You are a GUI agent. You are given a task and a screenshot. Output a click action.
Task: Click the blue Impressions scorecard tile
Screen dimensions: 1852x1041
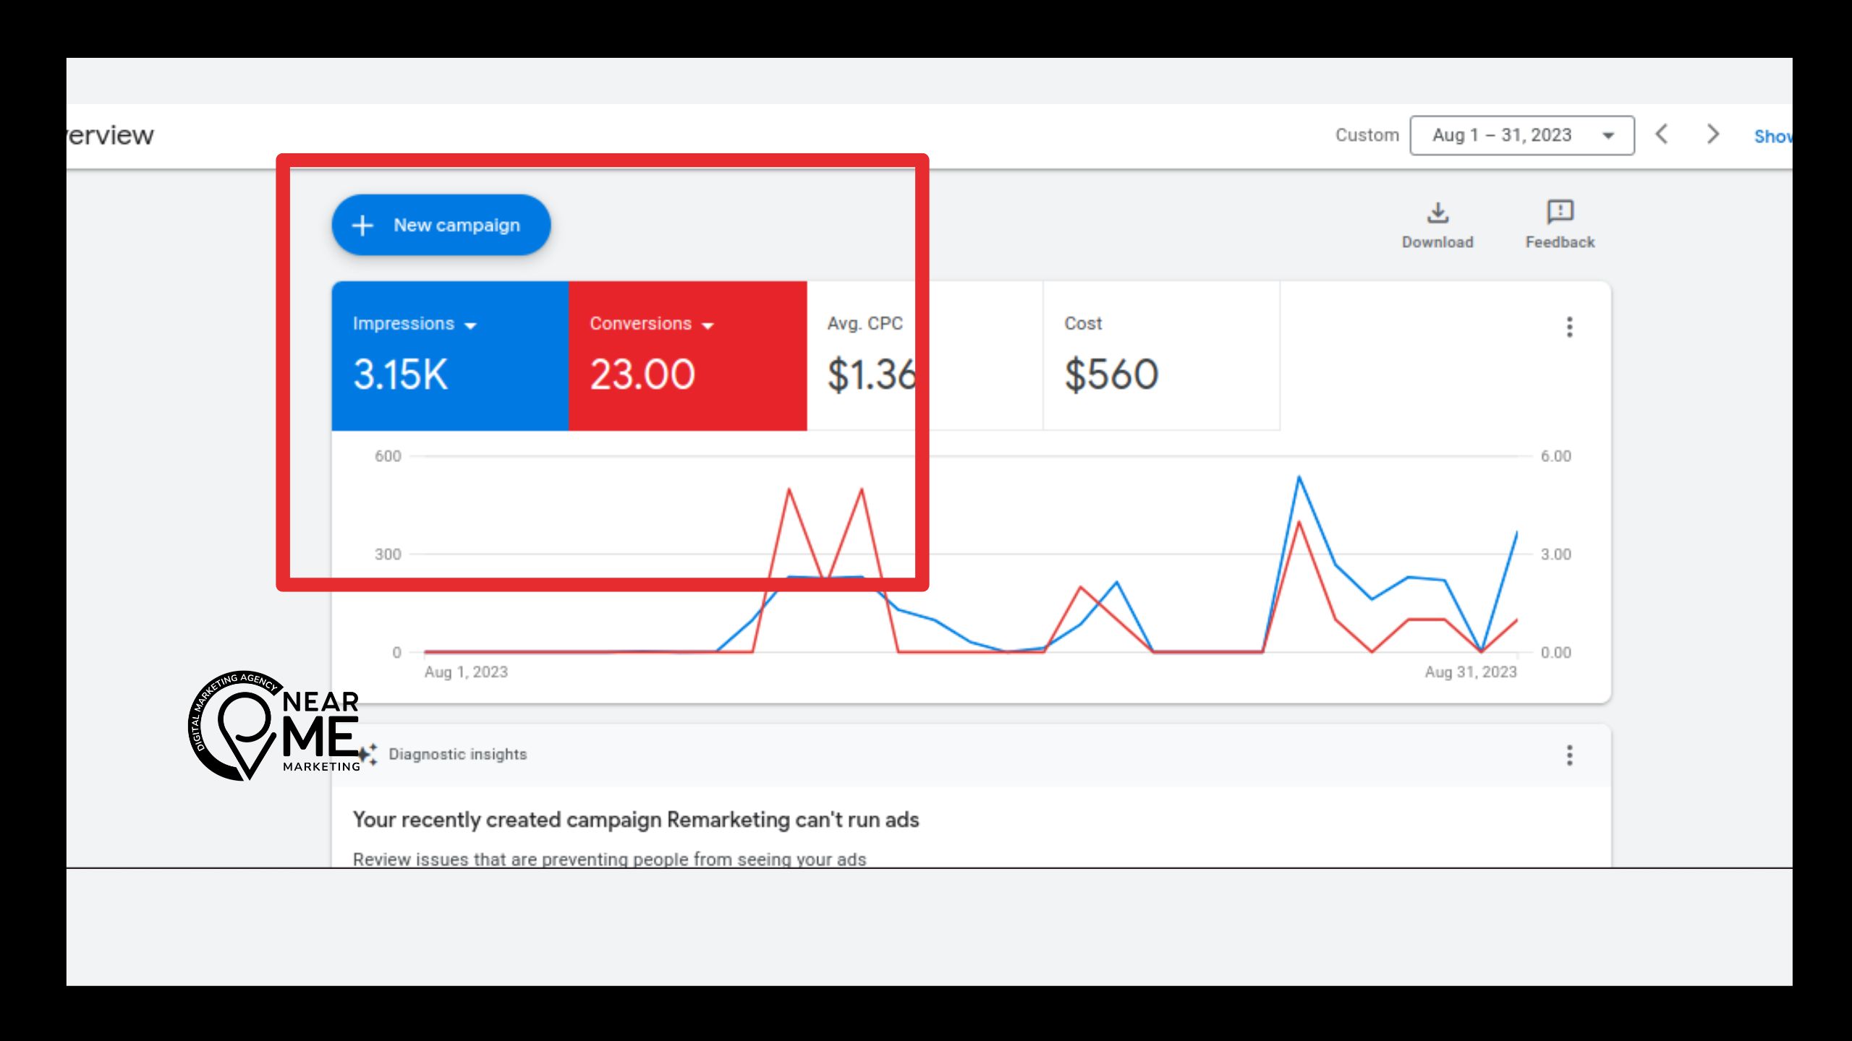450,356
